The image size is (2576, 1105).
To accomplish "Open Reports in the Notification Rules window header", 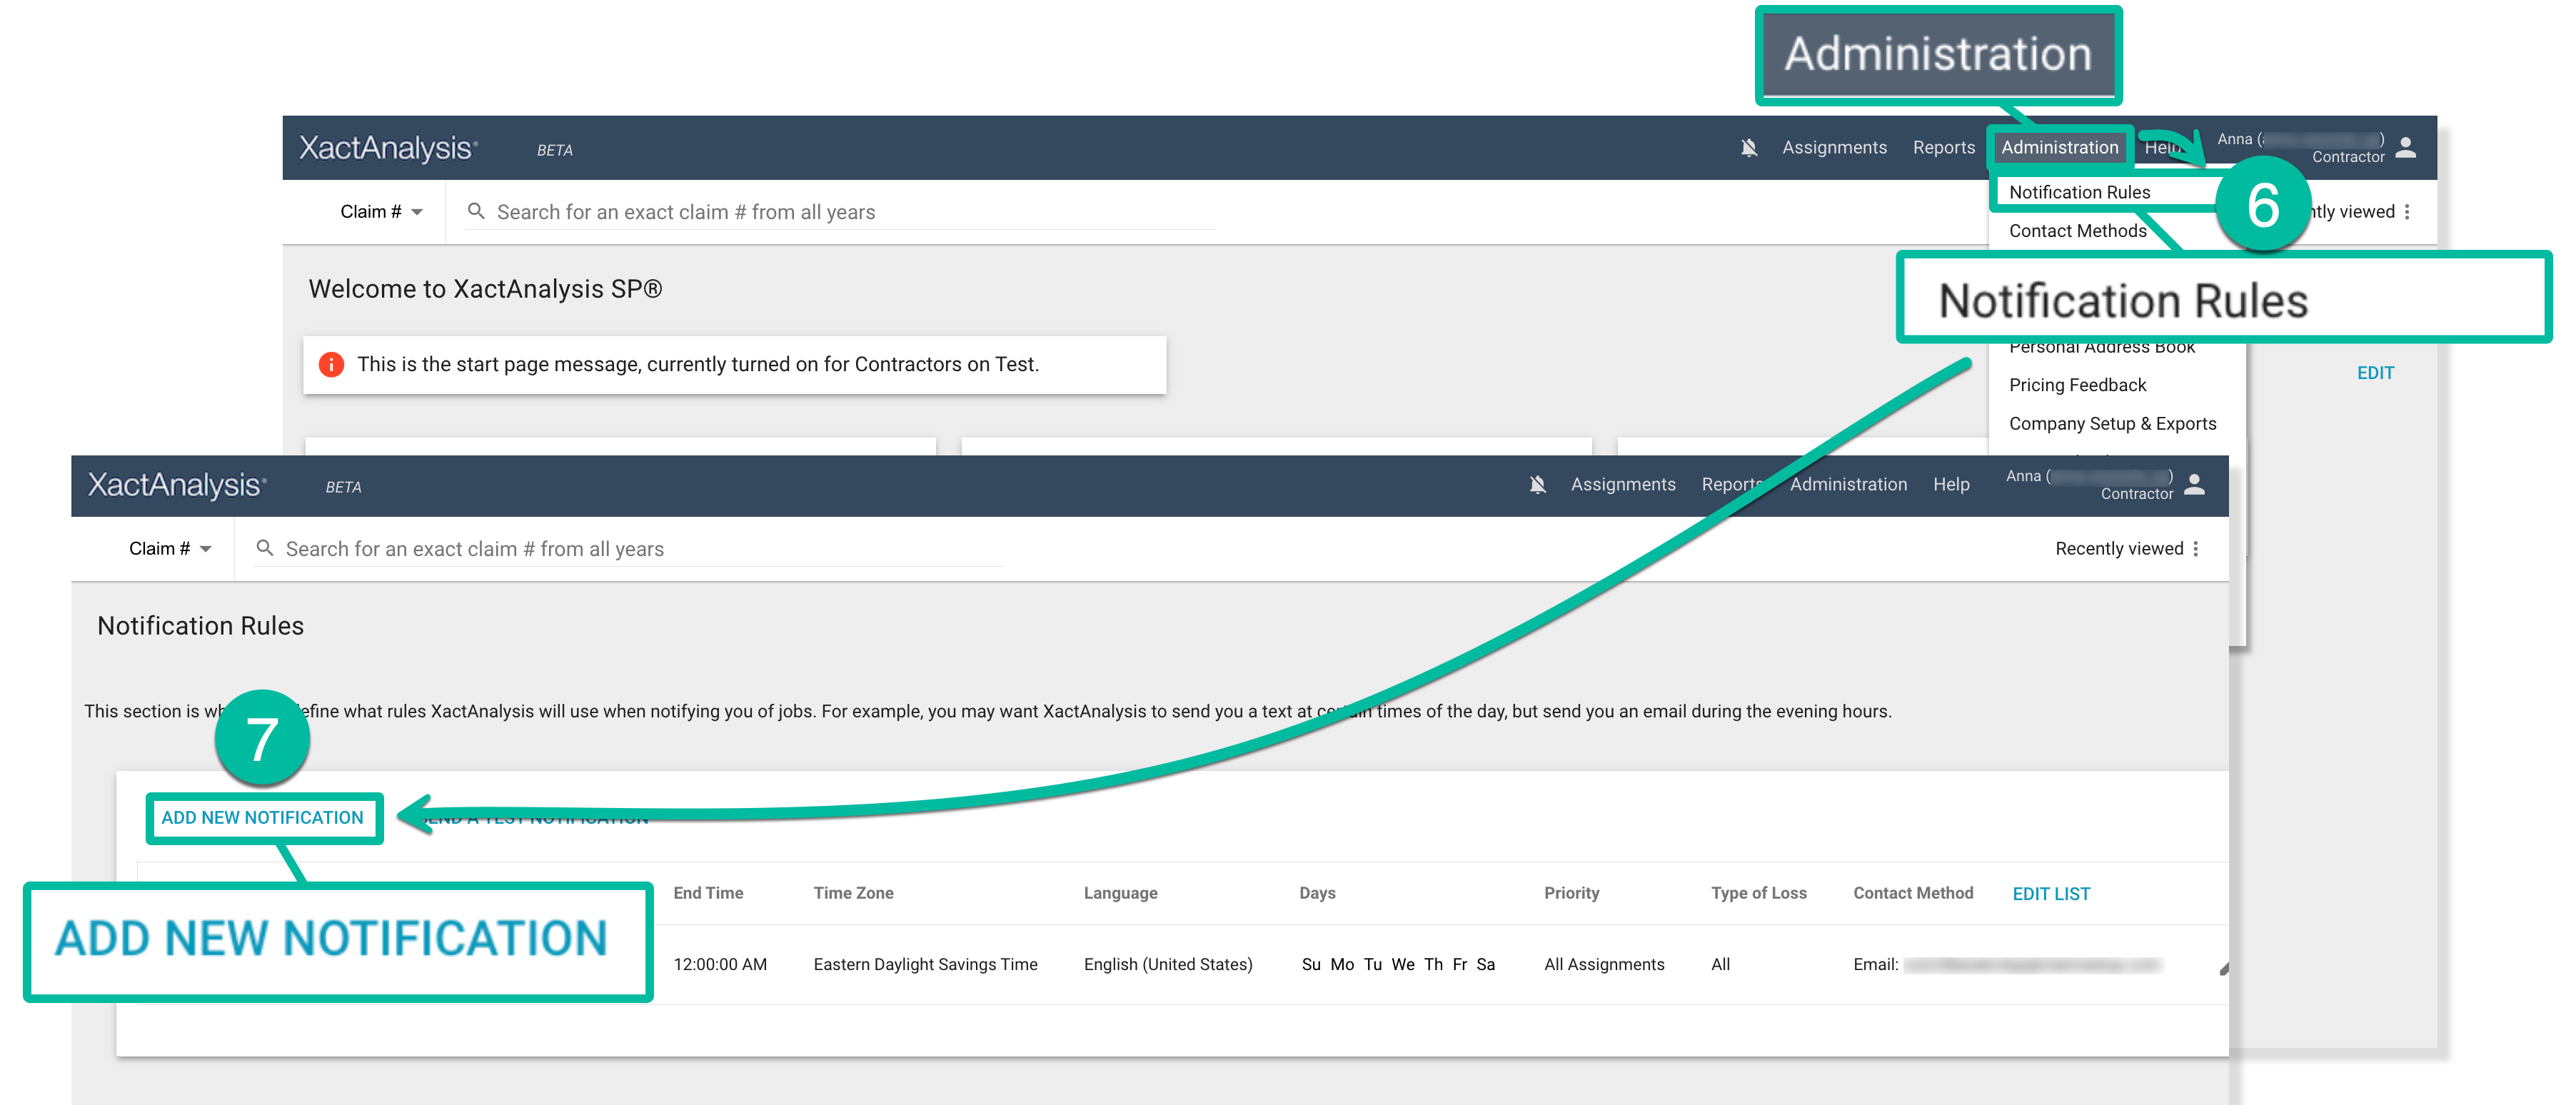I will 1733,484.
